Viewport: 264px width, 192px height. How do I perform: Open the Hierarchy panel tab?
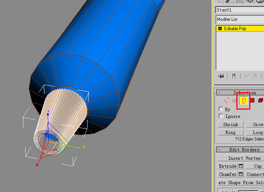tap(239, 1)
